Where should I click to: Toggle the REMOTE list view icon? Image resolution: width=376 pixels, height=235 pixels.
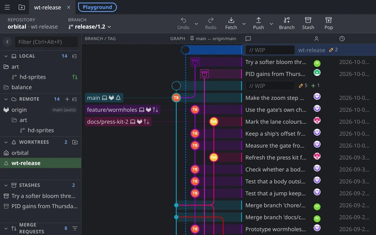coord(75,99)
